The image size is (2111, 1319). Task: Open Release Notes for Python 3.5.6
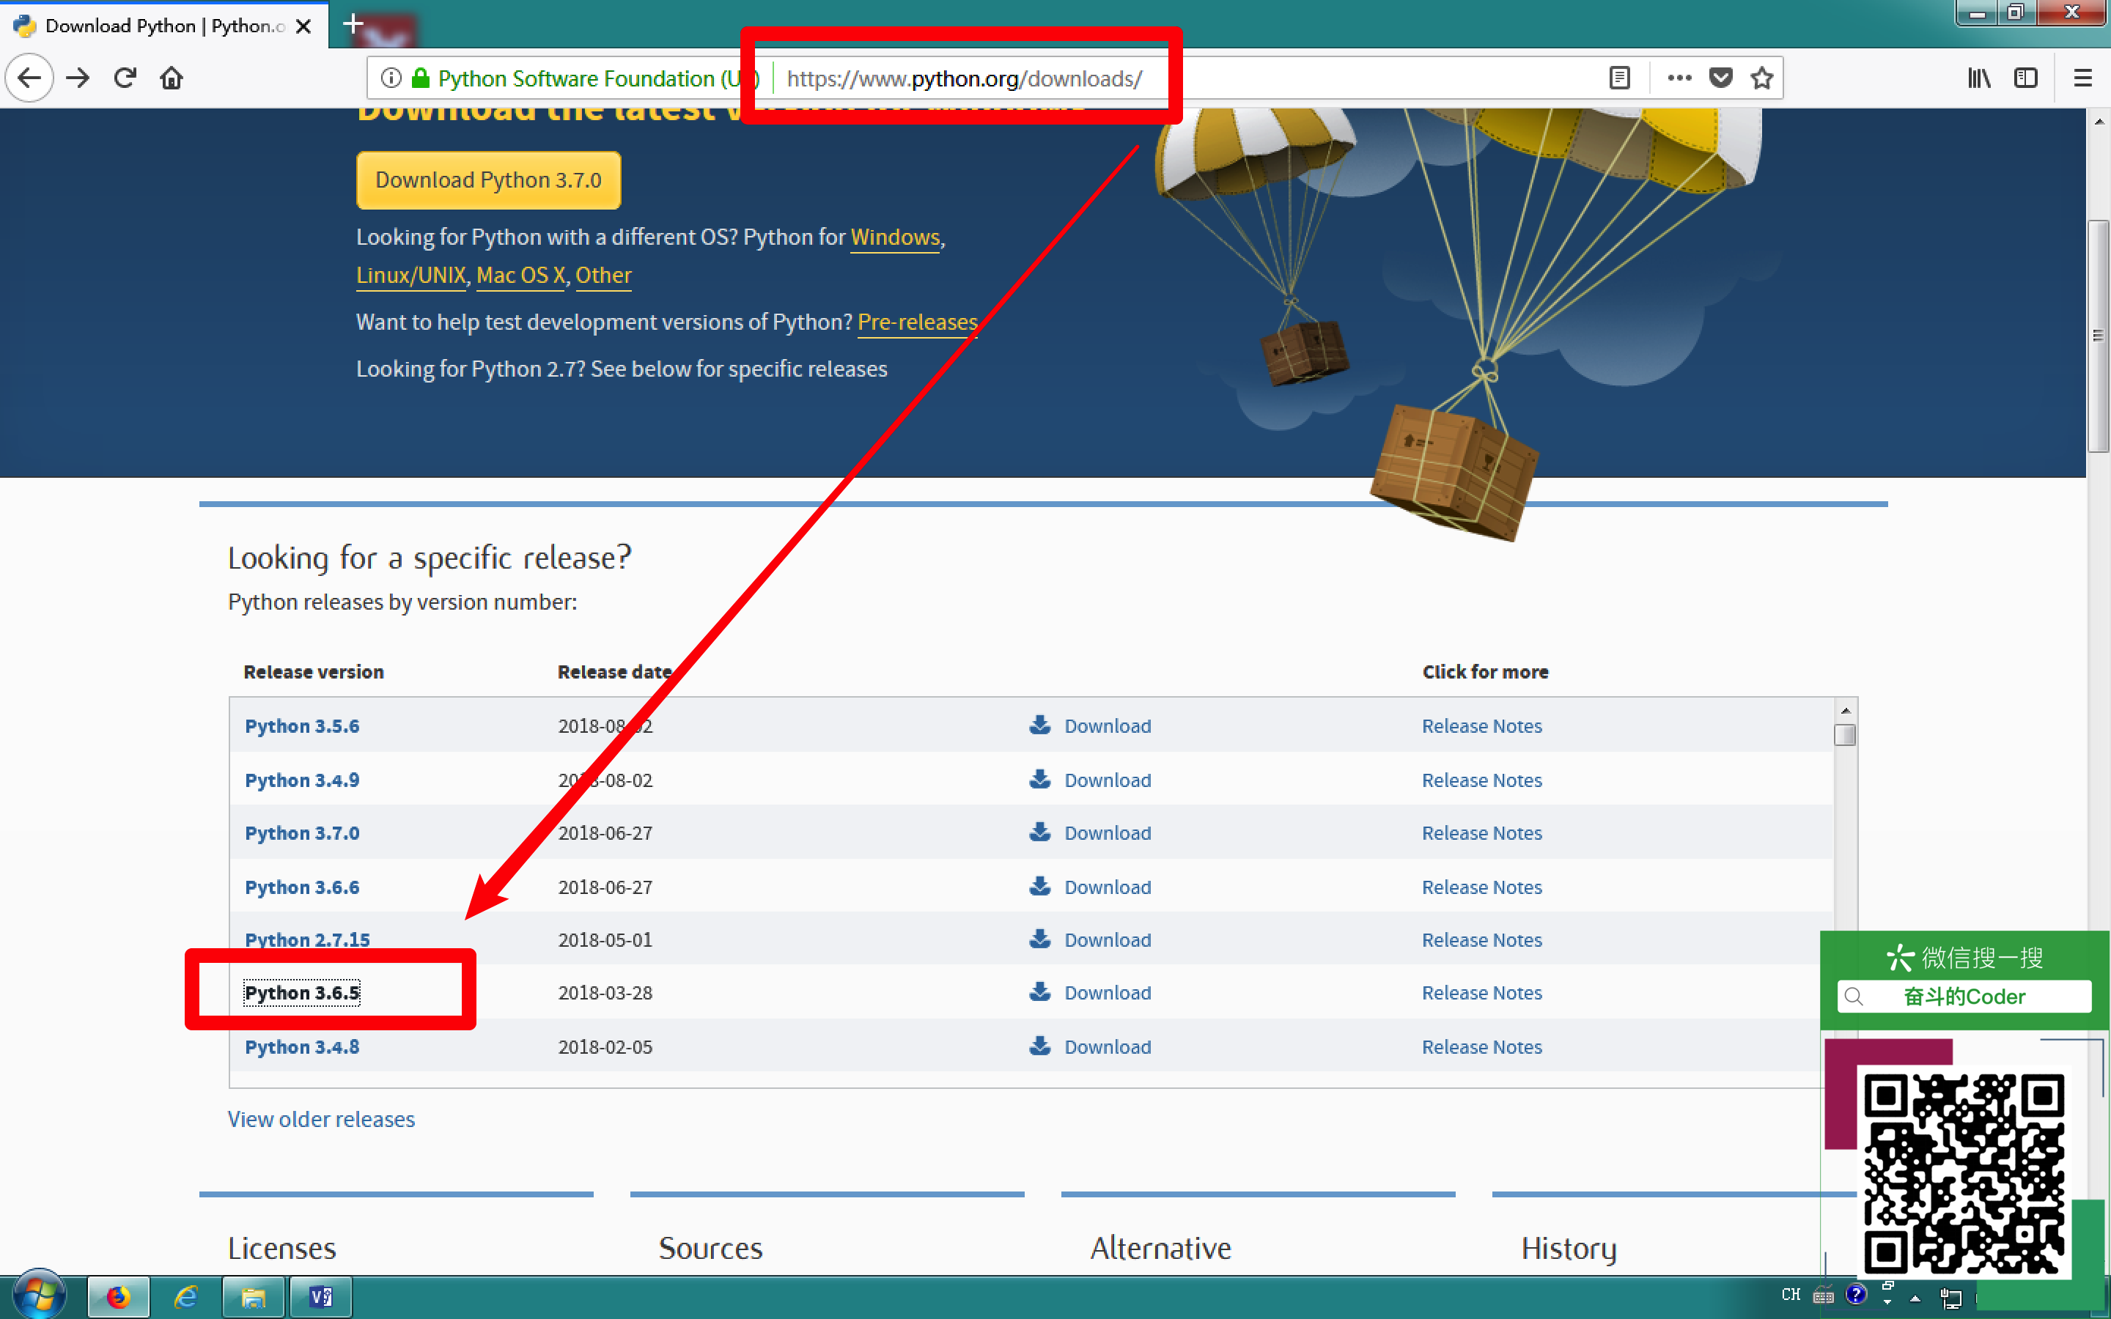[1481, 725]
